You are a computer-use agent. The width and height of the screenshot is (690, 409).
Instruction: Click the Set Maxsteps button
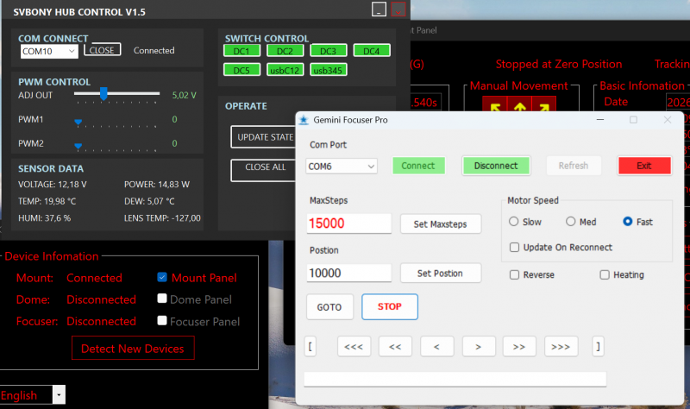441,224
